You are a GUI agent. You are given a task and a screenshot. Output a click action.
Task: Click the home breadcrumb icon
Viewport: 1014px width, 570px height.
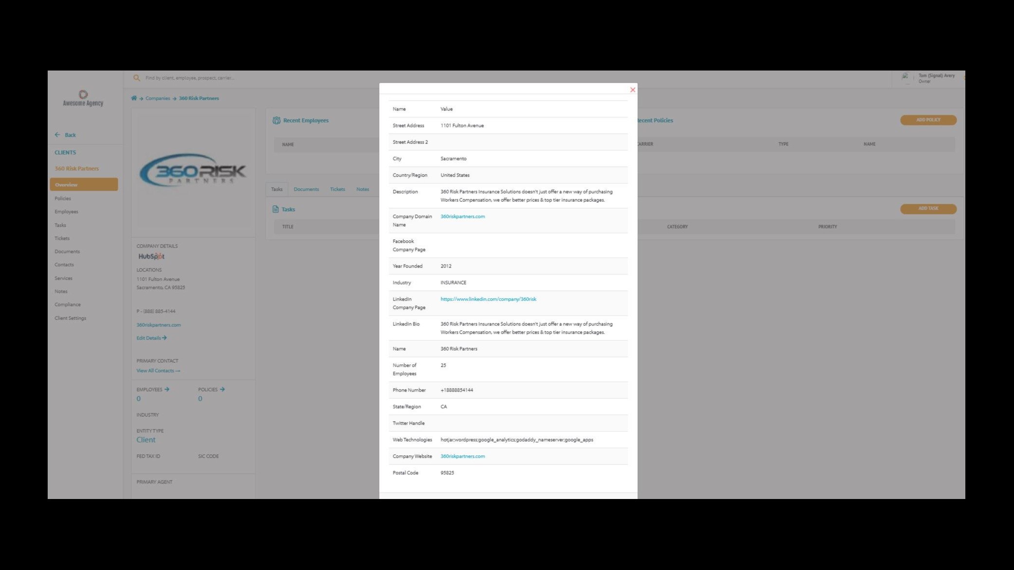[x=134, y=98]
